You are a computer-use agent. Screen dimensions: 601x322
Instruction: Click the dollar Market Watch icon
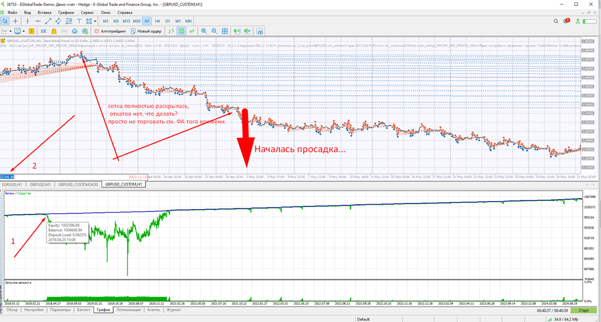click(32, 31)
